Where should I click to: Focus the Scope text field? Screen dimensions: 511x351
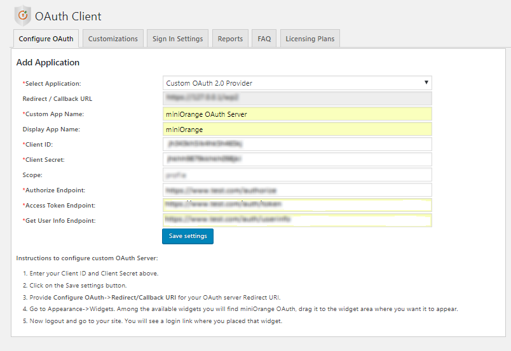(297, 175)
